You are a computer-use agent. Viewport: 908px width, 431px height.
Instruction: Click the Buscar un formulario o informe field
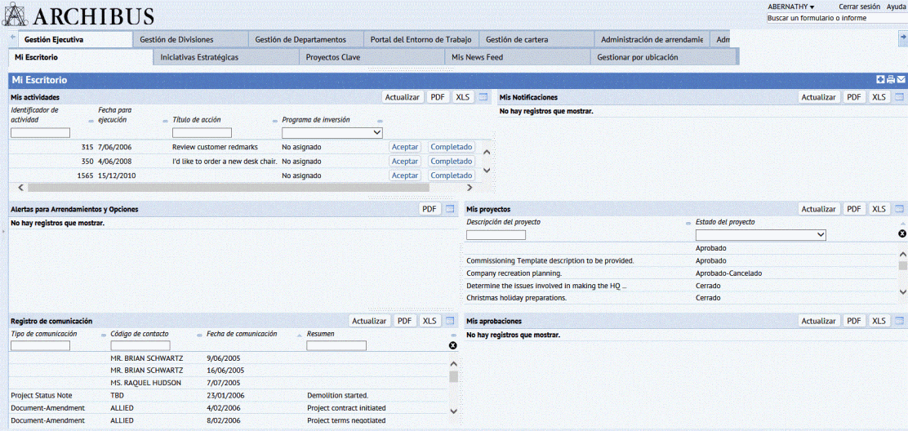click(833, 18)
